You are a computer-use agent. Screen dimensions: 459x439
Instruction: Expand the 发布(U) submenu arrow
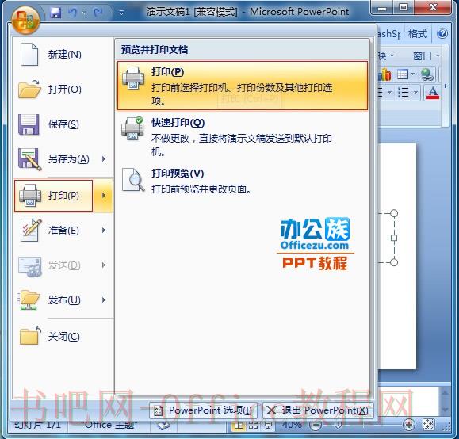(104, 300)
